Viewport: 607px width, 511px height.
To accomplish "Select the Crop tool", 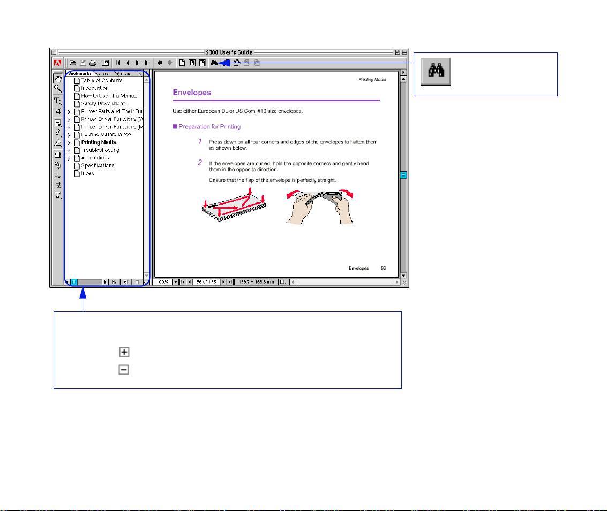I will 57,111.
